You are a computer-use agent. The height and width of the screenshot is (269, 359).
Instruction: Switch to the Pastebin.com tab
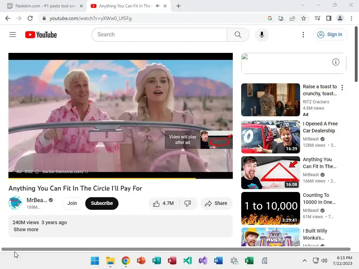(x=43, y=6)
